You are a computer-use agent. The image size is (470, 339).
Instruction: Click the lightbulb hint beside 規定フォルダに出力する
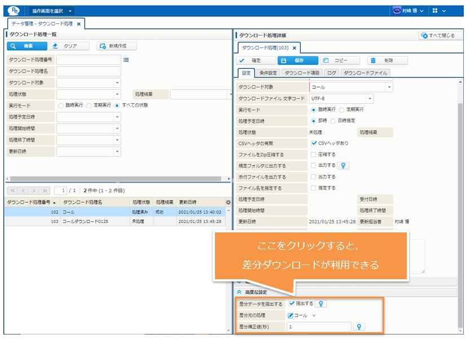click(343, 165)
